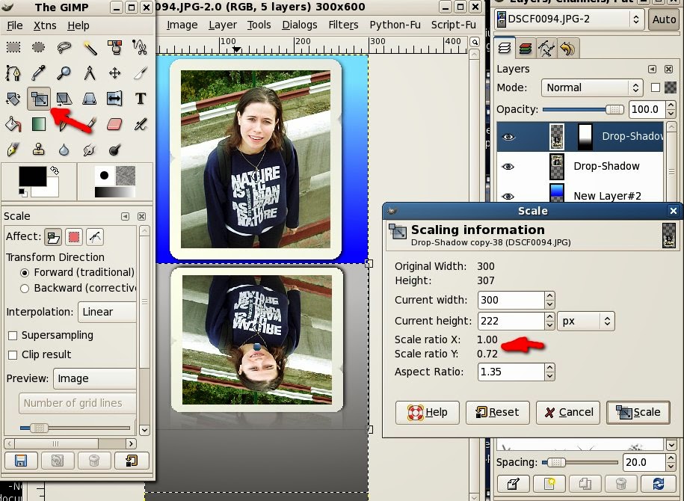Click the Scale button in dialog
The height and width of the screenshot is (501, 684).
pos(638,413)
